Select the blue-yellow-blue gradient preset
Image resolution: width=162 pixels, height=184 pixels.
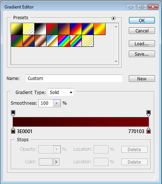pyautogui.click(x=88, y=29)
